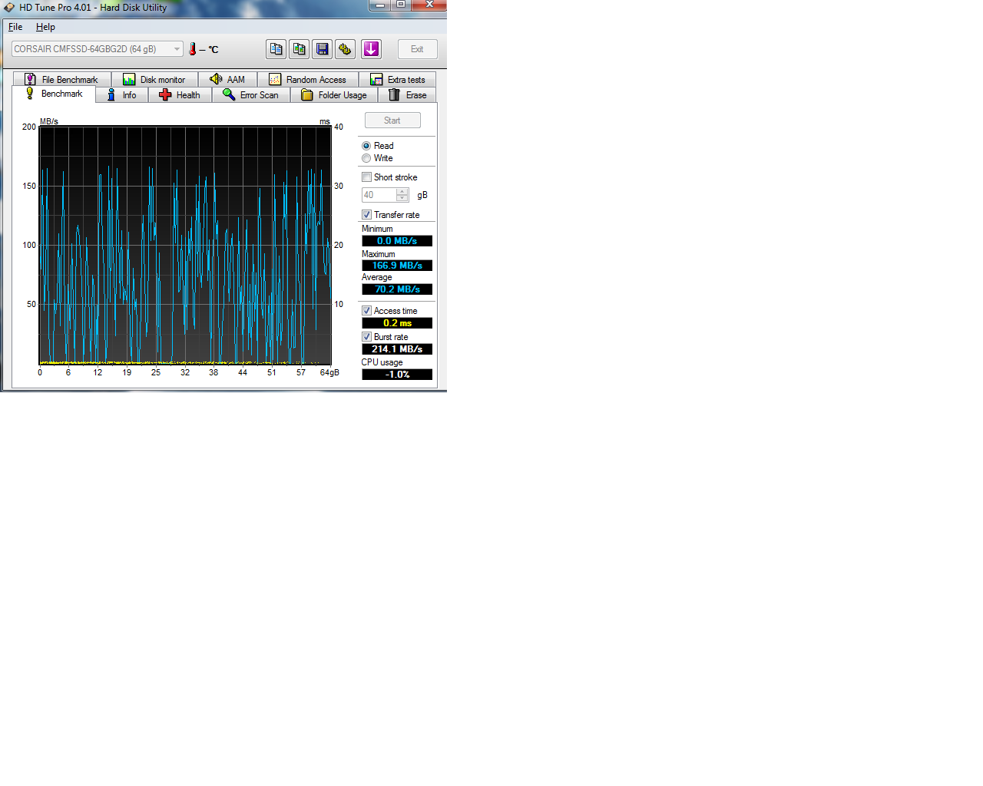Screen dimensions: 983x786
Task: Enable the Short stroke checkbox
Action: point(366,177)
